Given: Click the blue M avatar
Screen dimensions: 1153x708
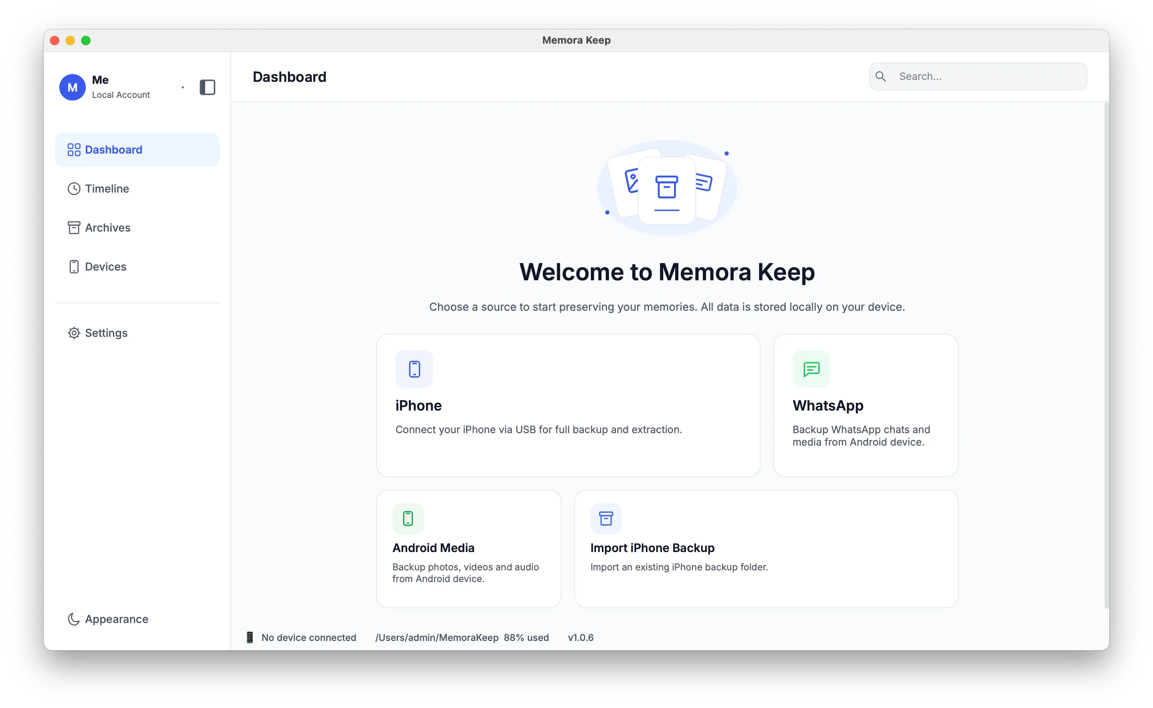Looking at the screenshot, I should 72,87.
